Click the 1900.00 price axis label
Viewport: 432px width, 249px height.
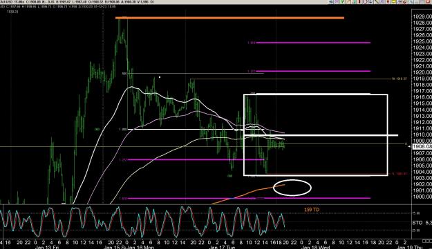click(x=422, y=197)
